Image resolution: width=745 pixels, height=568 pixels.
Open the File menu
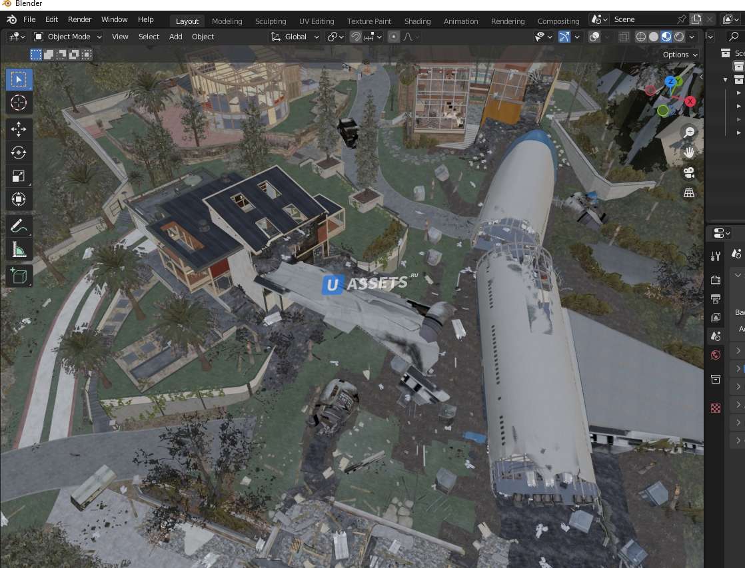[29, 19]
